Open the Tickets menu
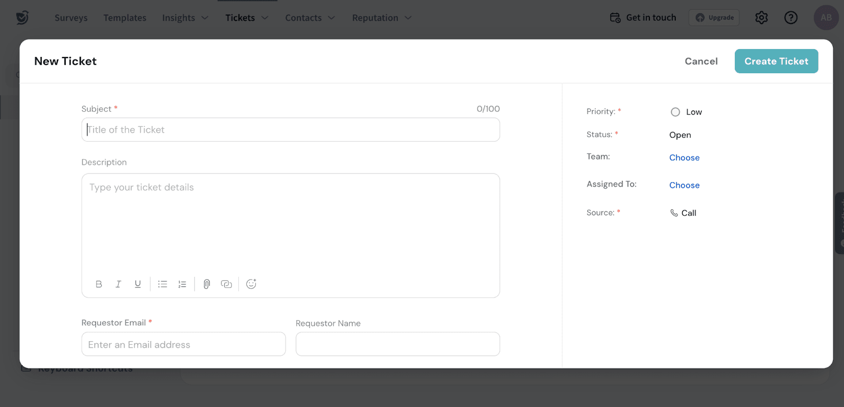This screenshot has height=407, width=844. (x=246, y=18)
